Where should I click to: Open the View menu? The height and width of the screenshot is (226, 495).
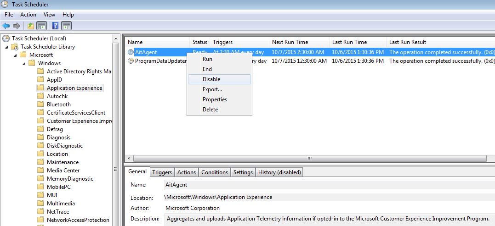(49, 15)
